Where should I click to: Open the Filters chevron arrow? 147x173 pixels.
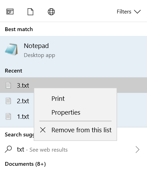point(137,12)
